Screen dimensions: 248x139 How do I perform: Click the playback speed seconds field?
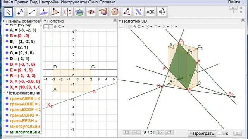tap(221, 133)
